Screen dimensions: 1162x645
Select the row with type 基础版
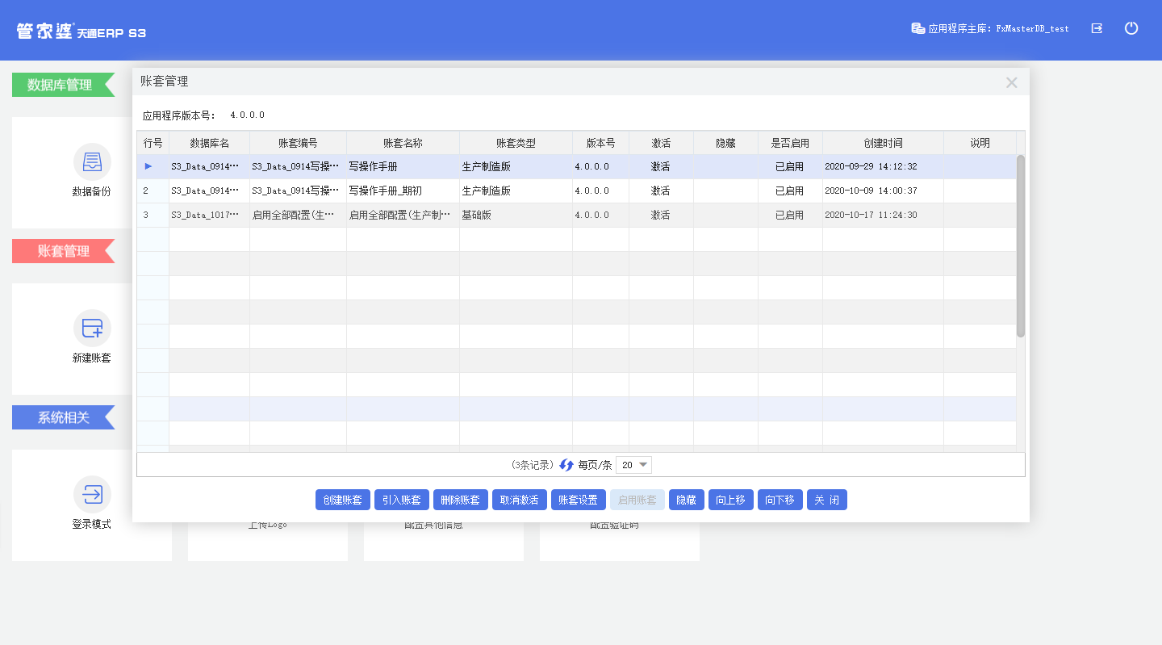[x=576, y=216]
